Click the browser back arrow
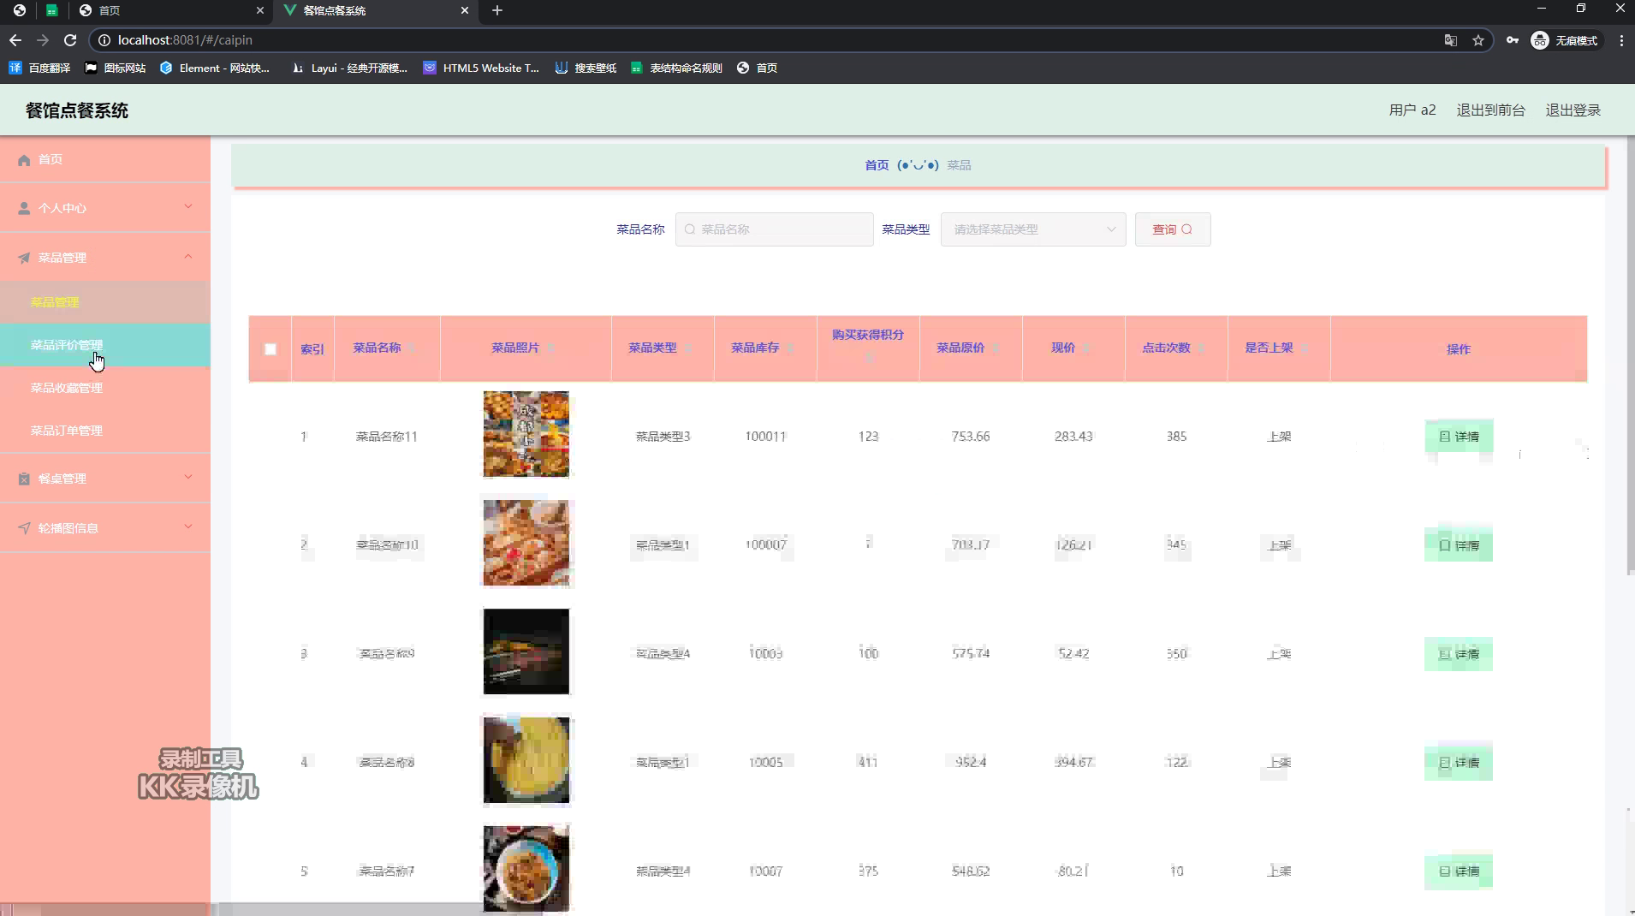1635x916 pixels. [x=15, y=40]
